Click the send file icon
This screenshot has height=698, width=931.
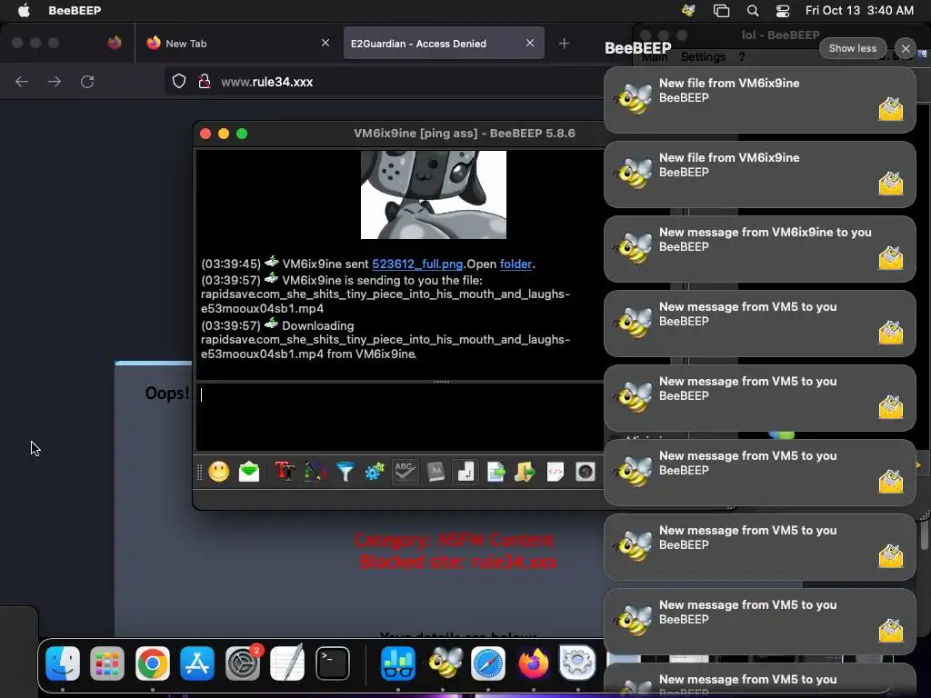click(496, 472)
